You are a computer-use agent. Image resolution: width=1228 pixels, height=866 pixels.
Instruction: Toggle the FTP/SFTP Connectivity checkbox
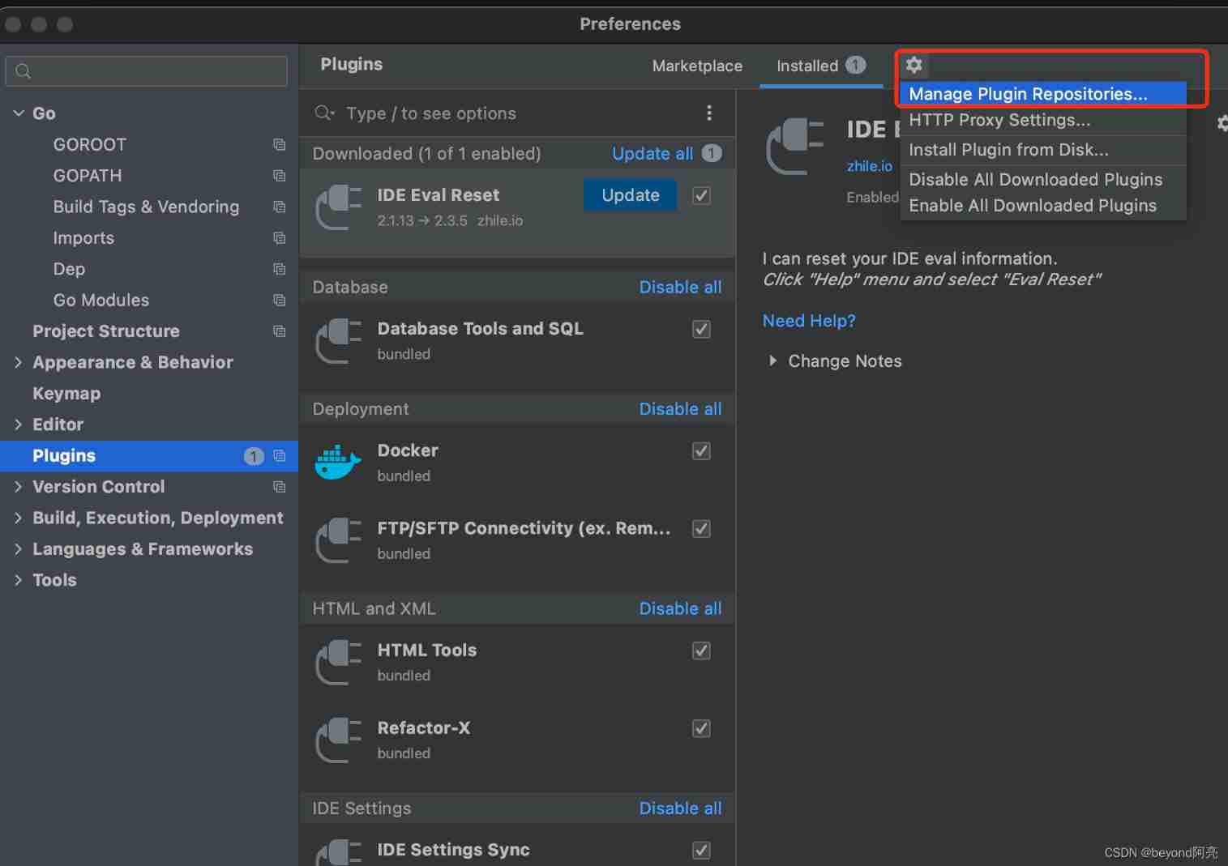click(701, 528)
